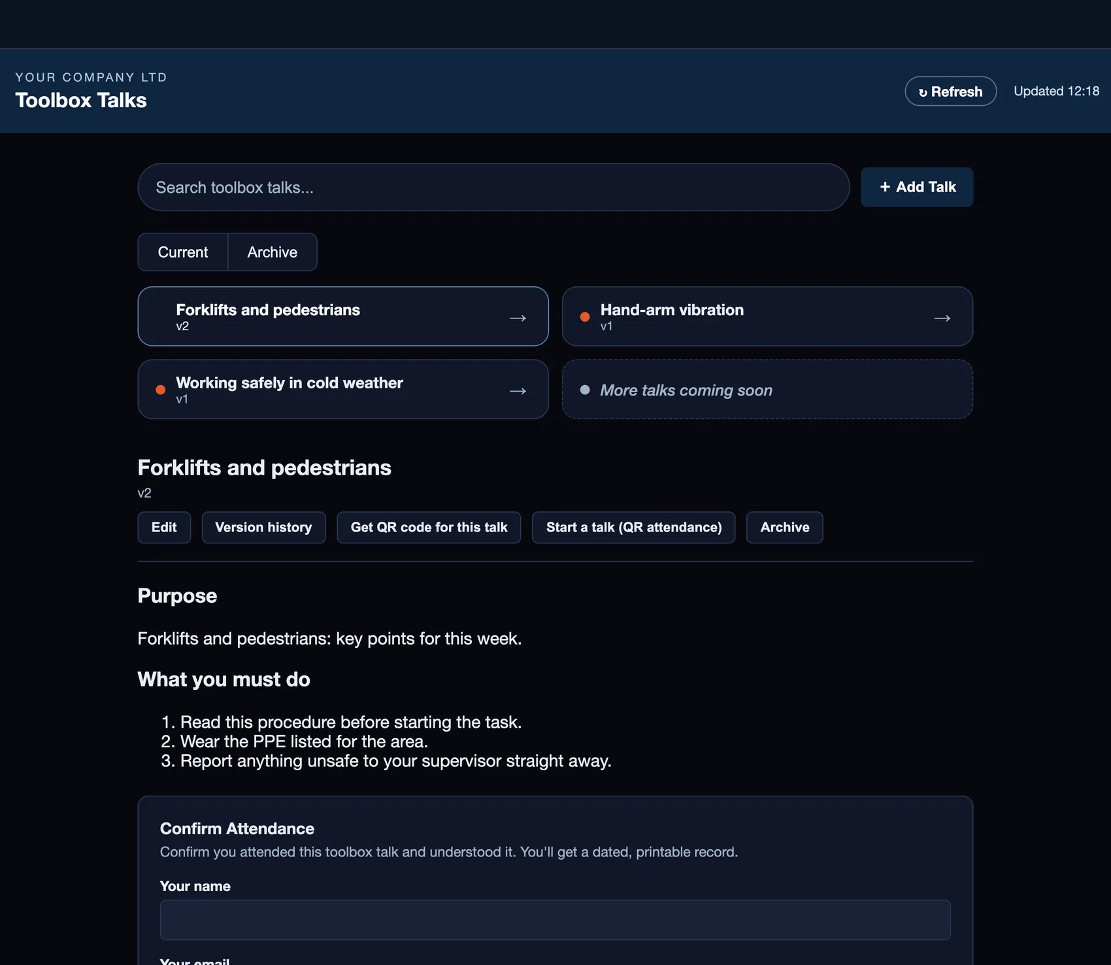Screen dimensions: 1111x965
Task: Click the Toolbox Talks header title
Action: (x=81, y=101)
